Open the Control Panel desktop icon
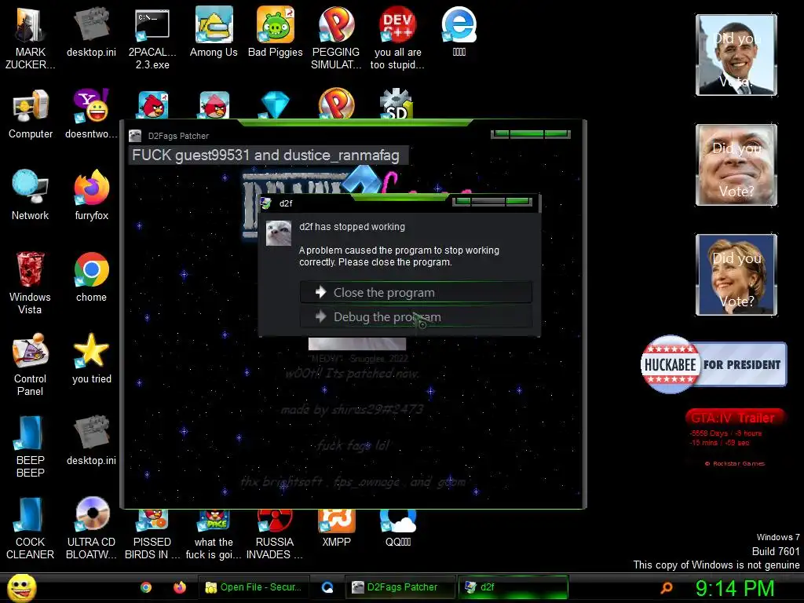Viewport: 804px width, 603px height. pos(31,364)
